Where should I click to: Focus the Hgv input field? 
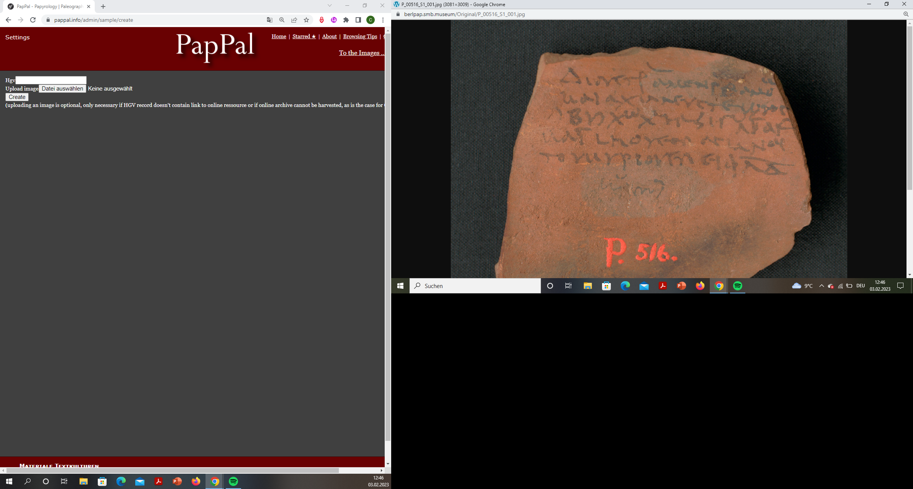(51, 80)
